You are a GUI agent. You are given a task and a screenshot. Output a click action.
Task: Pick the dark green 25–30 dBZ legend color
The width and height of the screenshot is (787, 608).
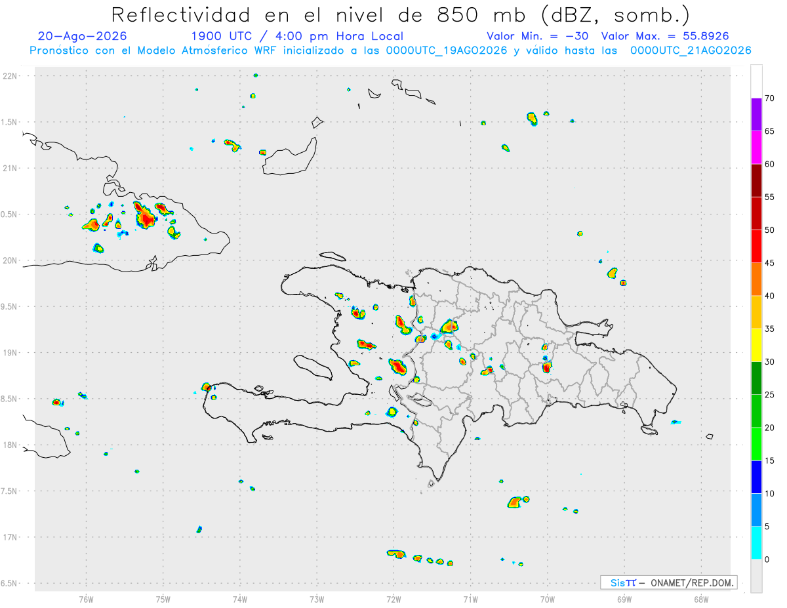pyautogui.click(x=756, y=378)
